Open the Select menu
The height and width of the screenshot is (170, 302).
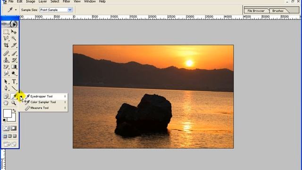[x=55, y=1]
